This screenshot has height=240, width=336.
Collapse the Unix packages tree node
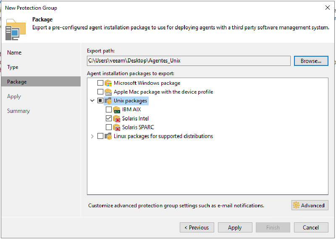pyautogui.click(x=92, y=100)
